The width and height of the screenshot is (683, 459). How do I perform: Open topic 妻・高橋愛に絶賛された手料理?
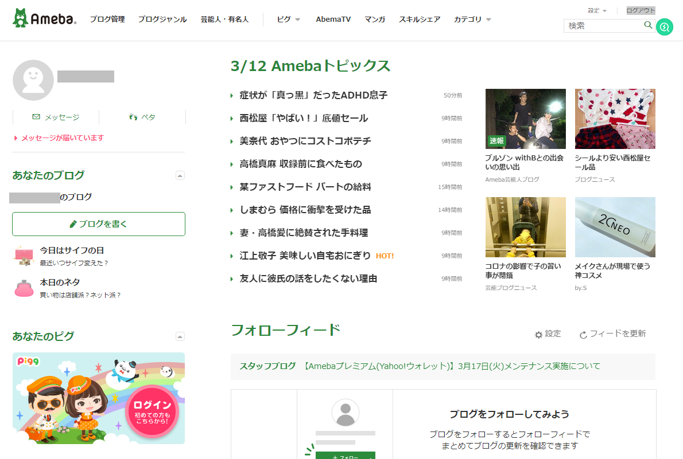pyautogui.click(x=304, y=233)
